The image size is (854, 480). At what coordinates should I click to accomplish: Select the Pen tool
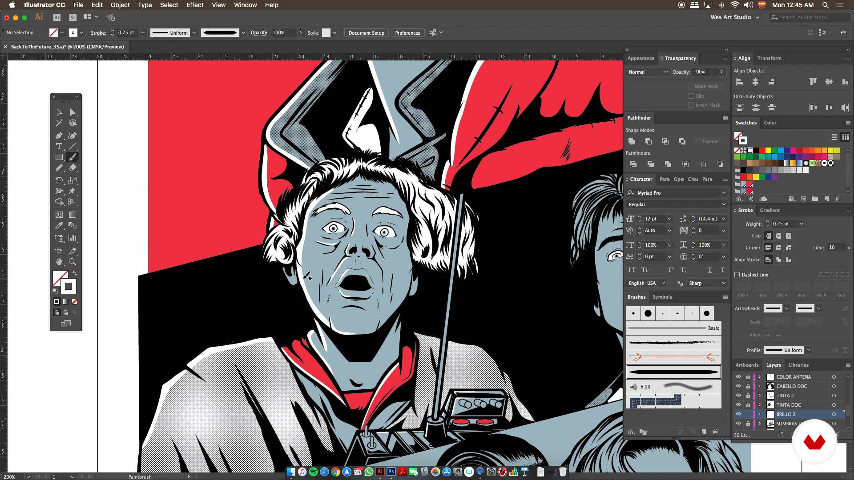pos(59,136)
